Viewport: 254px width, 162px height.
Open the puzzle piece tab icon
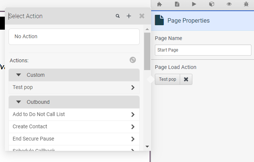coord(160,4)
